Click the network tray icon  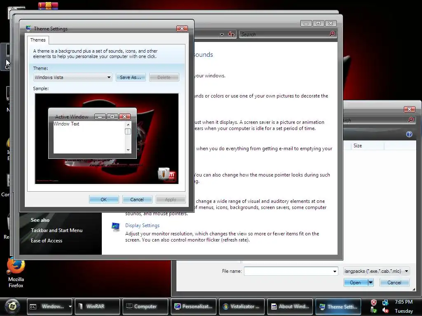coord(385,302)
